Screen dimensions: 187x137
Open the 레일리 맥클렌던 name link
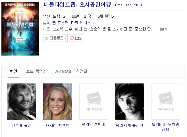[x=129, y=126]
